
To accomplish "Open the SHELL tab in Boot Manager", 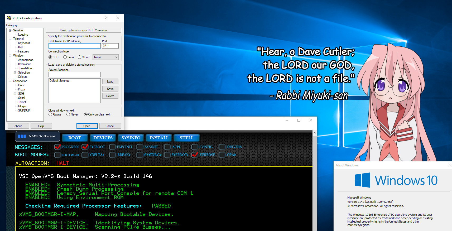I will click(x=187, y=138).
